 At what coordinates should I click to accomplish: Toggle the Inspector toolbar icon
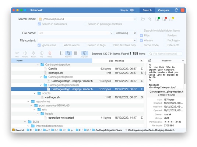(x=85, y=53)
